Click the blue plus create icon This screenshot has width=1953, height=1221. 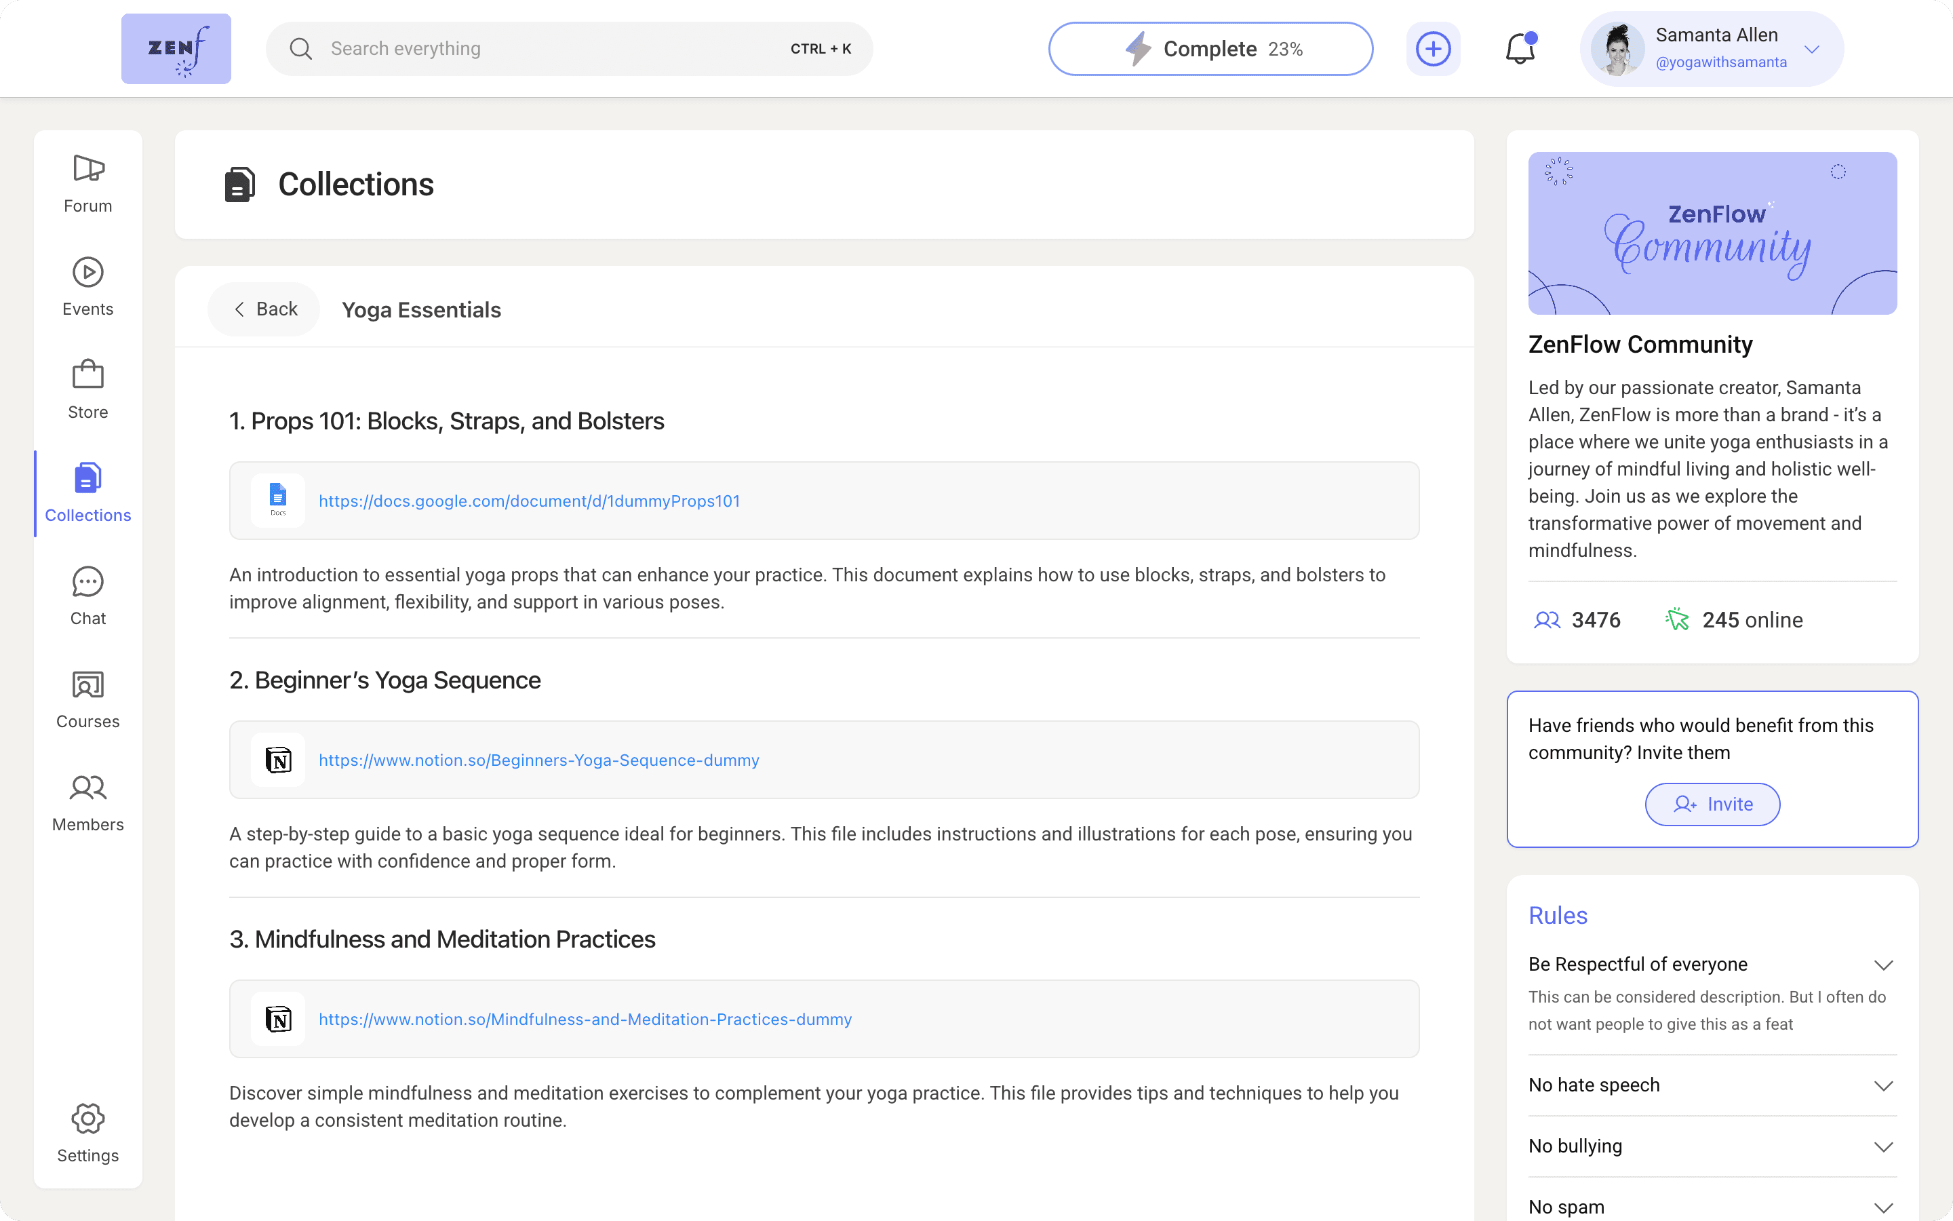(x=1434, y=48)
